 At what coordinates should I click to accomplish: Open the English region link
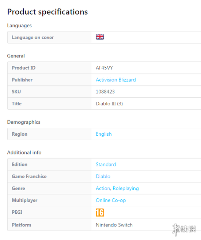pos(104,134)
